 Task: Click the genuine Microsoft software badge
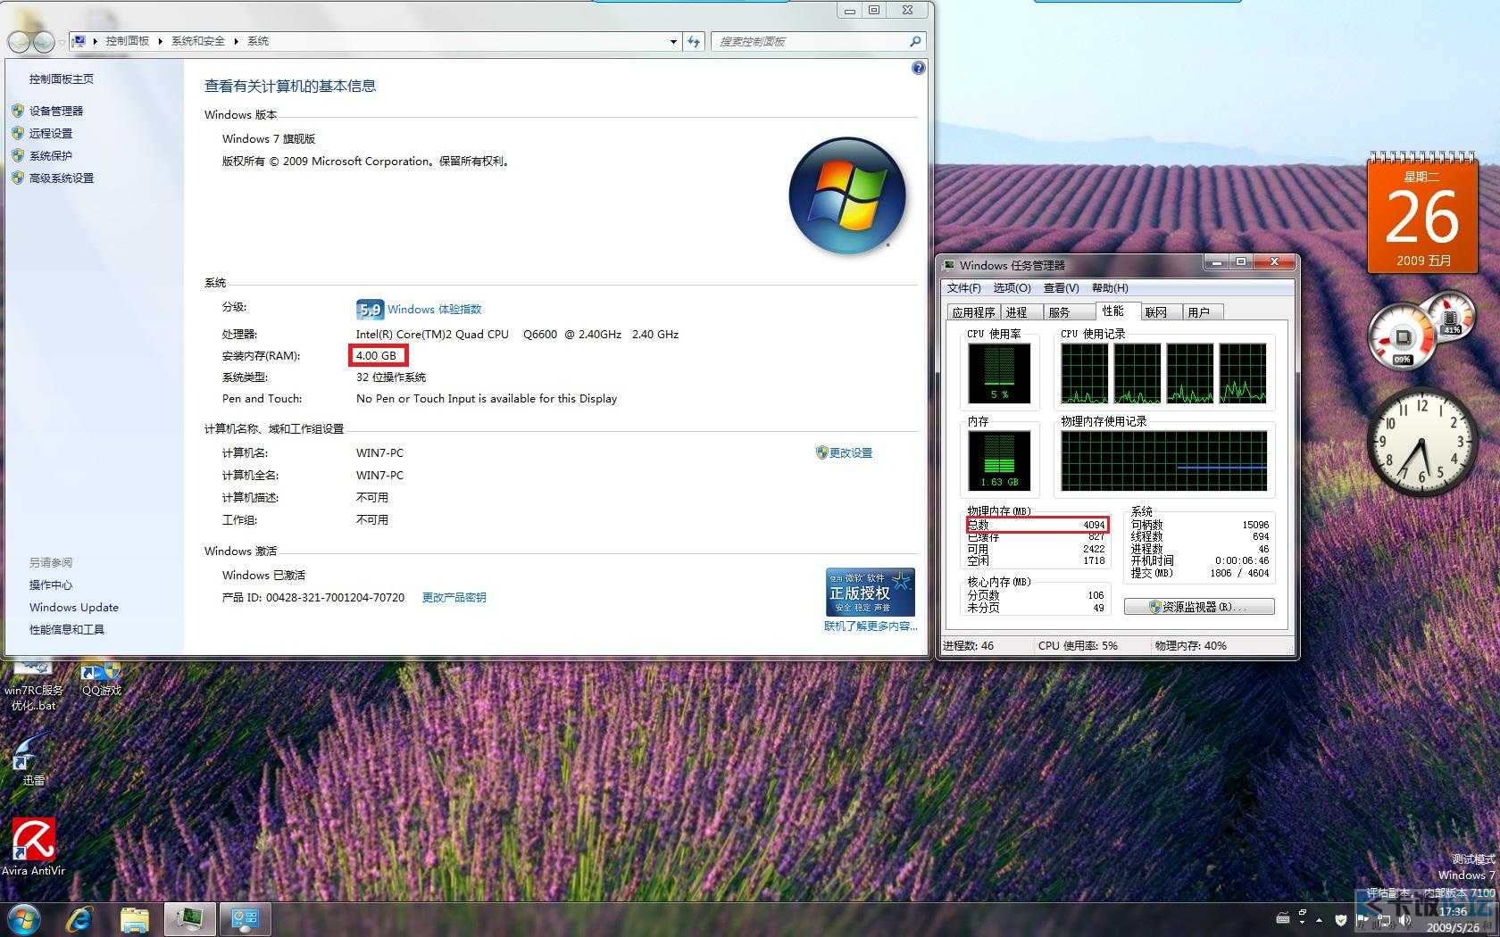click(870, 592)
